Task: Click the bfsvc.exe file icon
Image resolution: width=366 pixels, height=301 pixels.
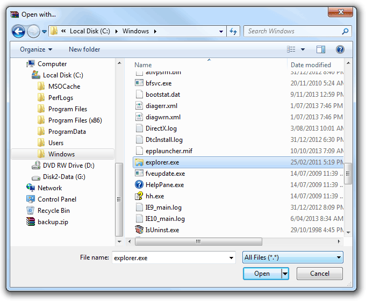Action: click(139, 83)
